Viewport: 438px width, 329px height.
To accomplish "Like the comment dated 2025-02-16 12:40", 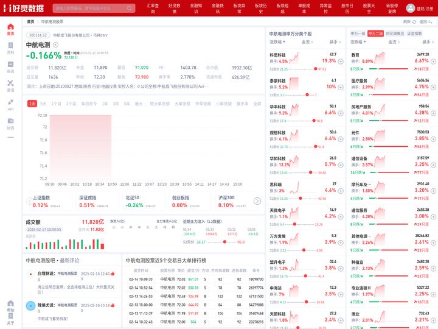I will tap(113, 274).
